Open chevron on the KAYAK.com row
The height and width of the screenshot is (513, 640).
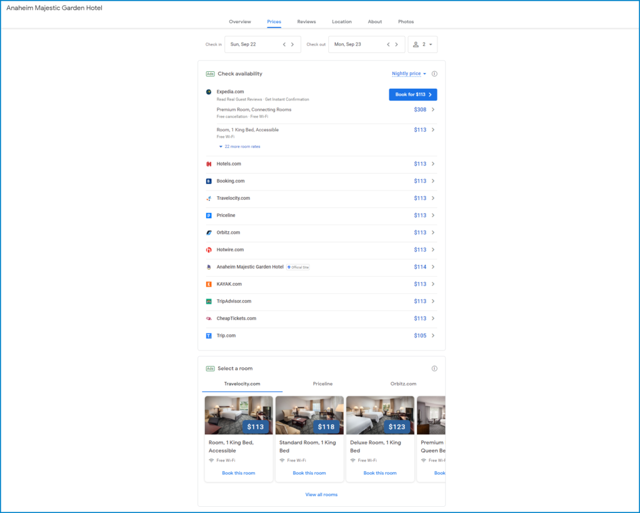pos(433,284)
